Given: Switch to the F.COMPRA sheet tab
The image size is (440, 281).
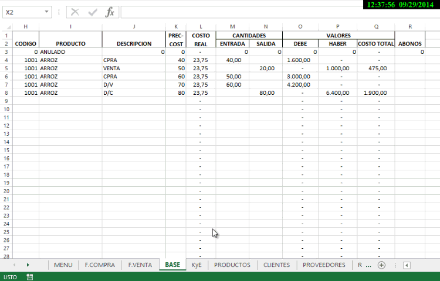Looking at the screenshot, I should [100, 265].
